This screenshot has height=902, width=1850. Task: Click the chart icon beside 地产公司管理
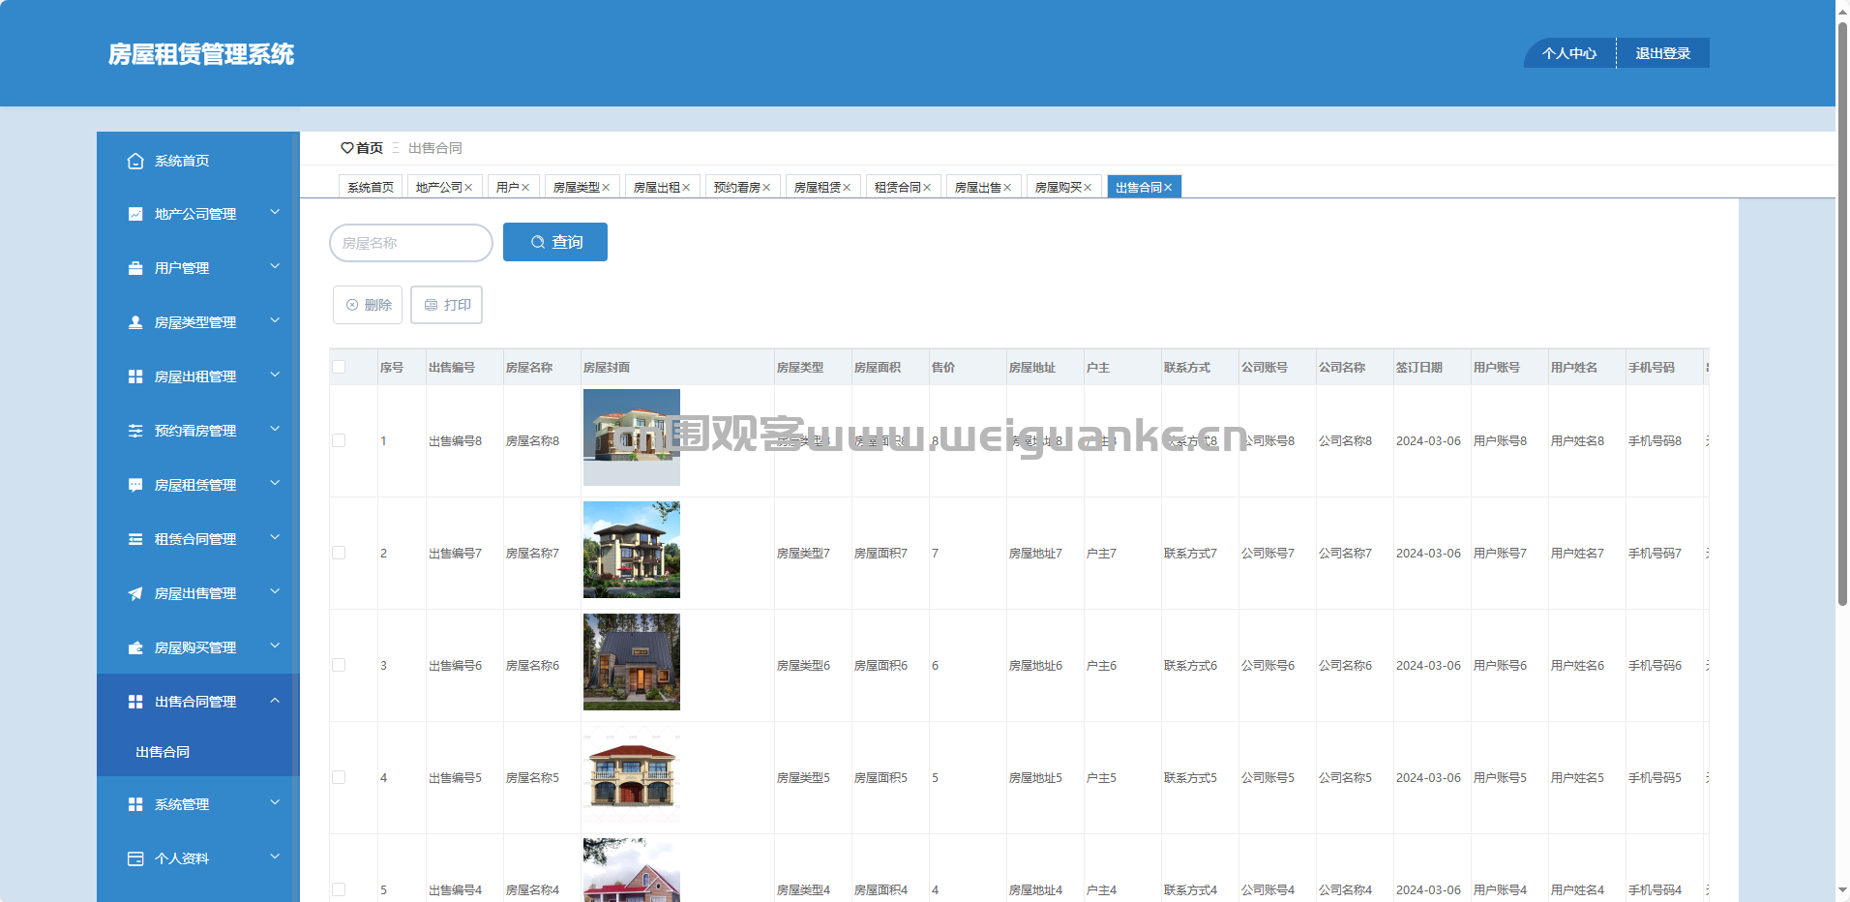135,214
